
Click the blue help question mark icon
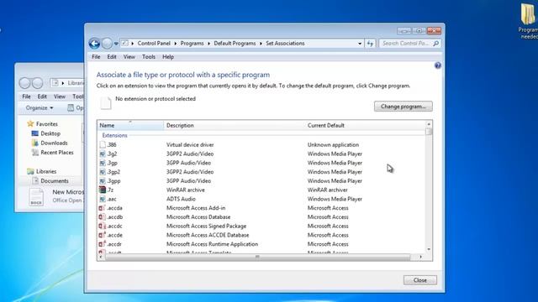point(438,65)
